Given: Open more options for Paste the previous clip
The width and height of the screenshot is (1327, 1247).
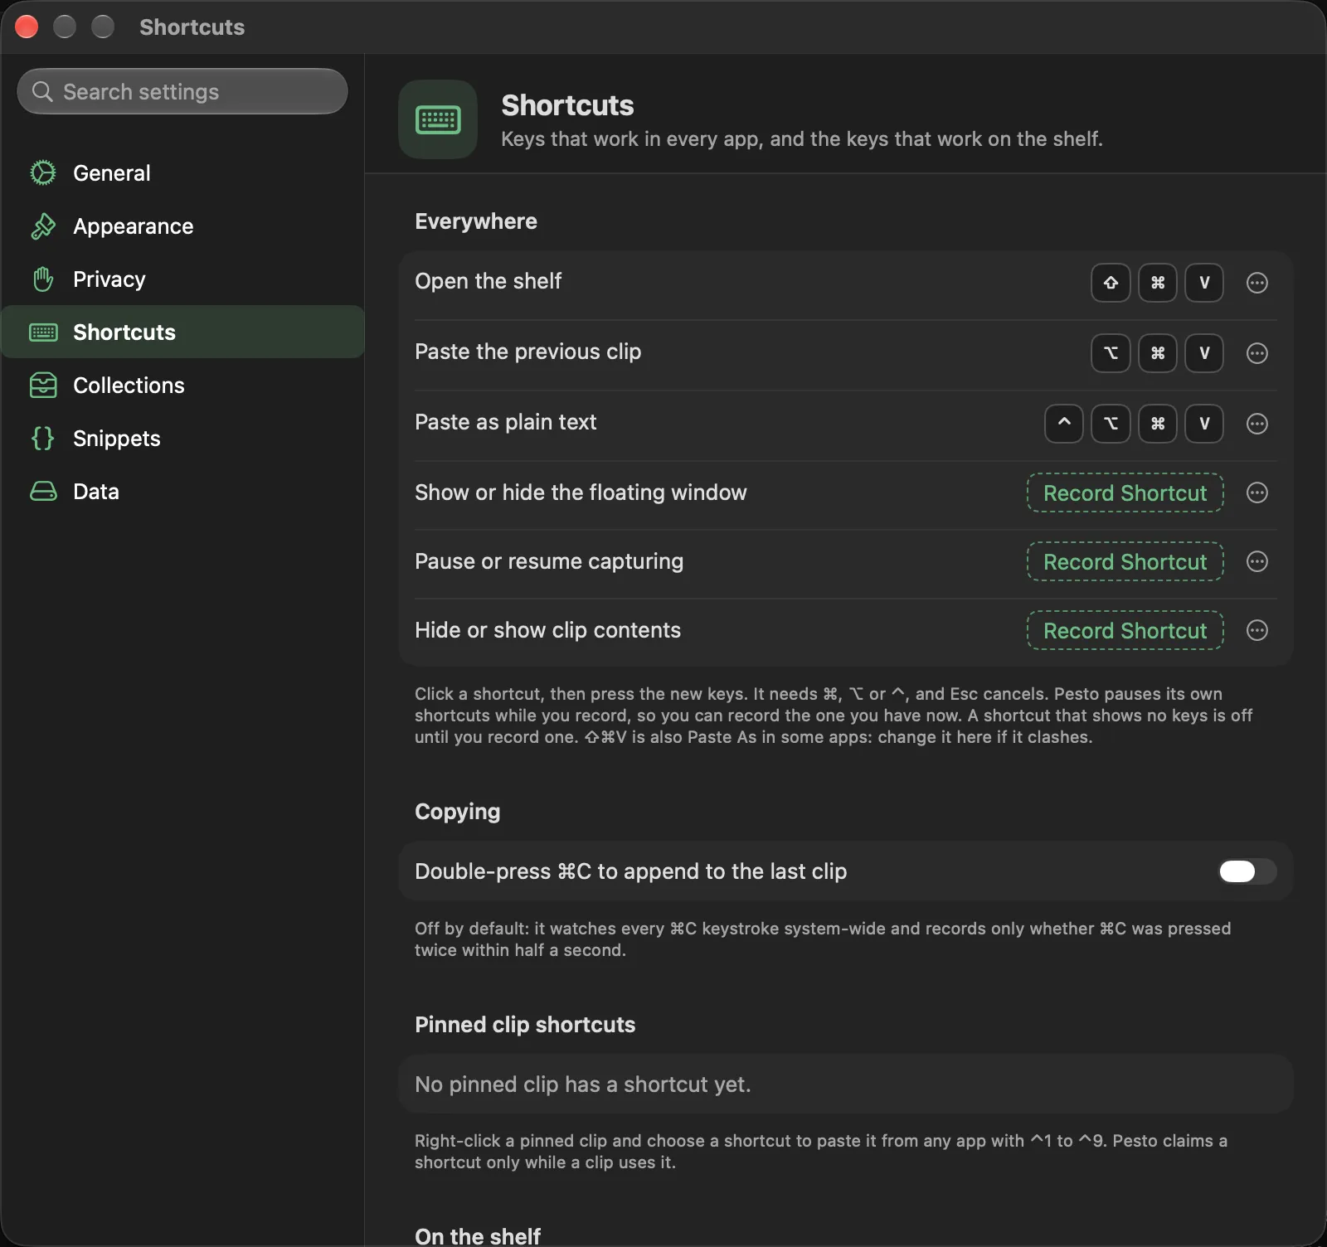Looking at the screenshot, I should click(1257, 353).
